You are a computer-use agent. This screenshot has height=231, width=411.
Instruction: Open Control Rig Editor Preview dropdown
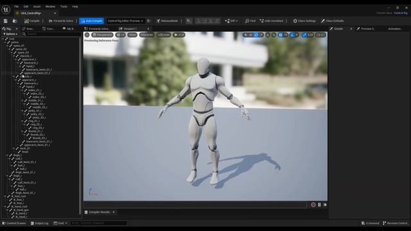(125, 21)
